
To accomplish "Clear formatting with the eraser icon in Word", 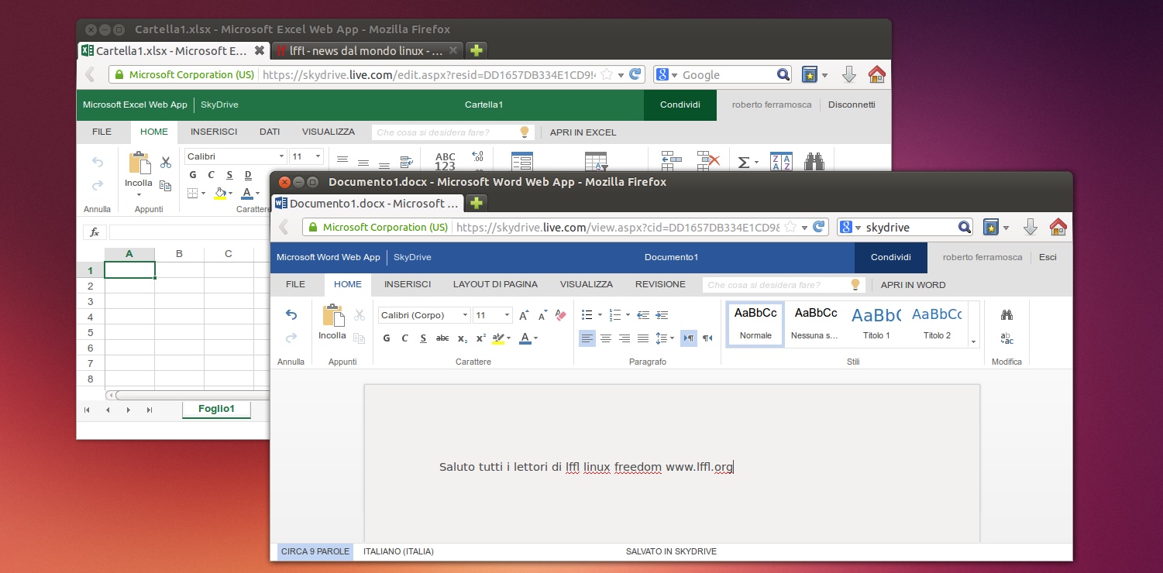I will 561,315.
